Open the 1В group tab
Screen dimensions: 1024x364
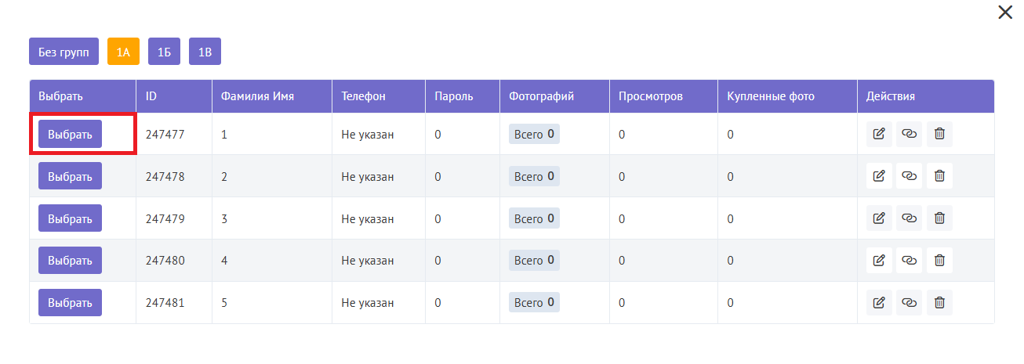pos(205,52)
